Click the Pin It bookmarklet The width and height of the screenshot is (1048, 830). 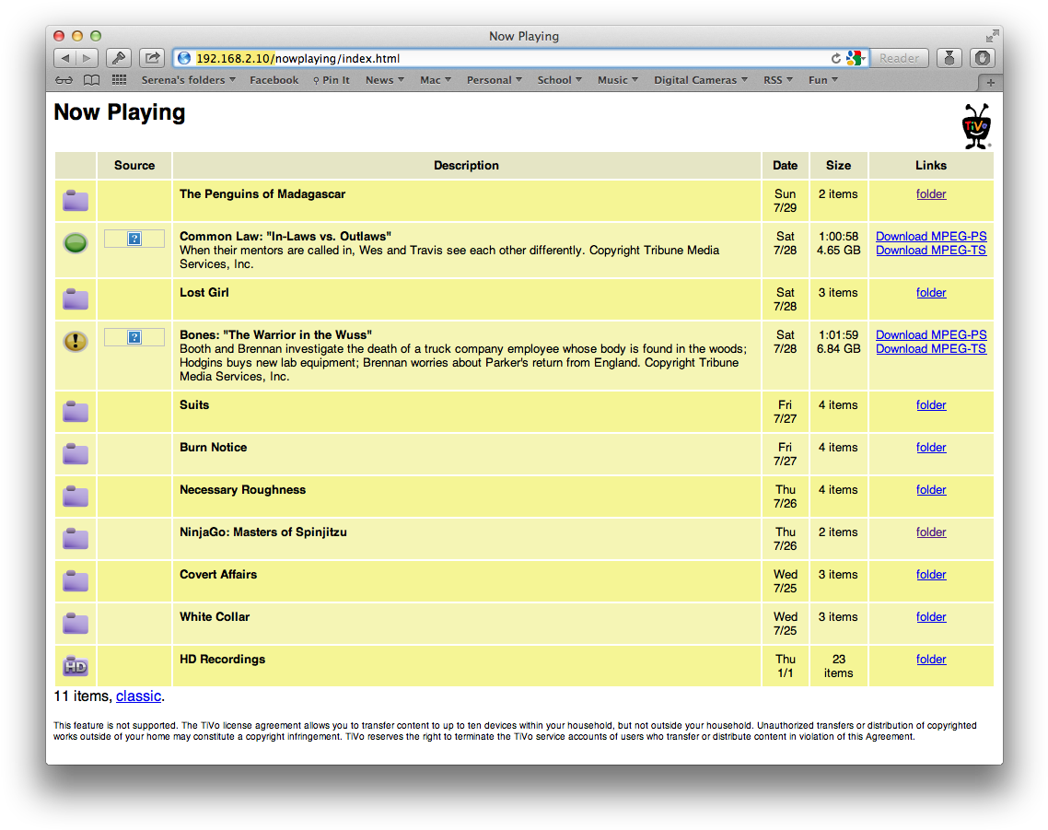tap(332, 80)
